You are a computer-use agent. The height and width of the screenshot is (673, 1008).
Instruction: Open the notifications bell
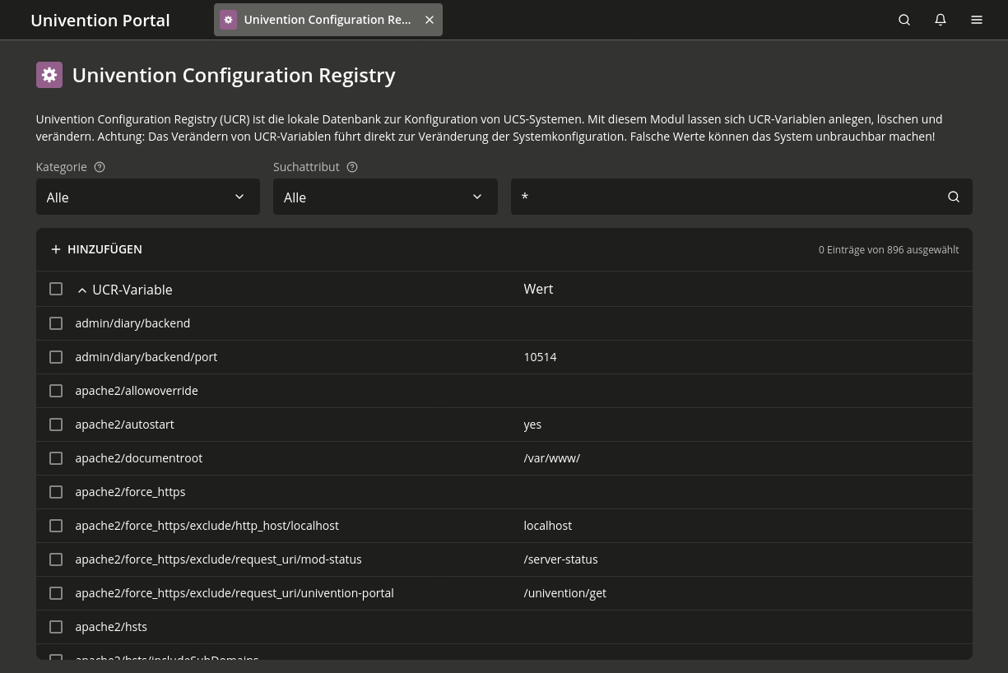point(941,20)
